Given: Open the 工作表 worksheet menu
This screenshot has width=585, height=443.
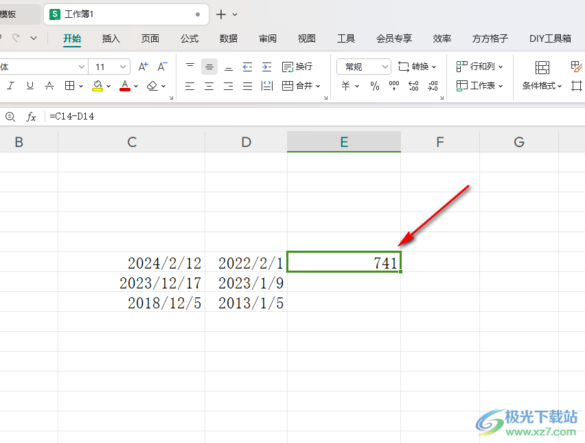Looking at the screenshot, I should point(479,86).
